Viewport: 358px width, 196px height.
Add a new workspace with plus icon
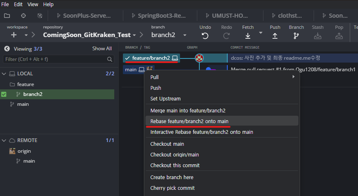[14, 35]
